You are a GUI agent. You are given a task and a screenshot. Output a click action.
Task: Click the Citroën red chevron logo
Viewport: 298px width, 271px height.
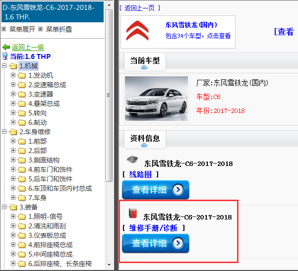pos(137,31)
